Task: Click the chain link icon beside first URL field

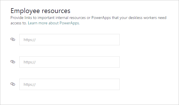Action: (x=13, y=39)
